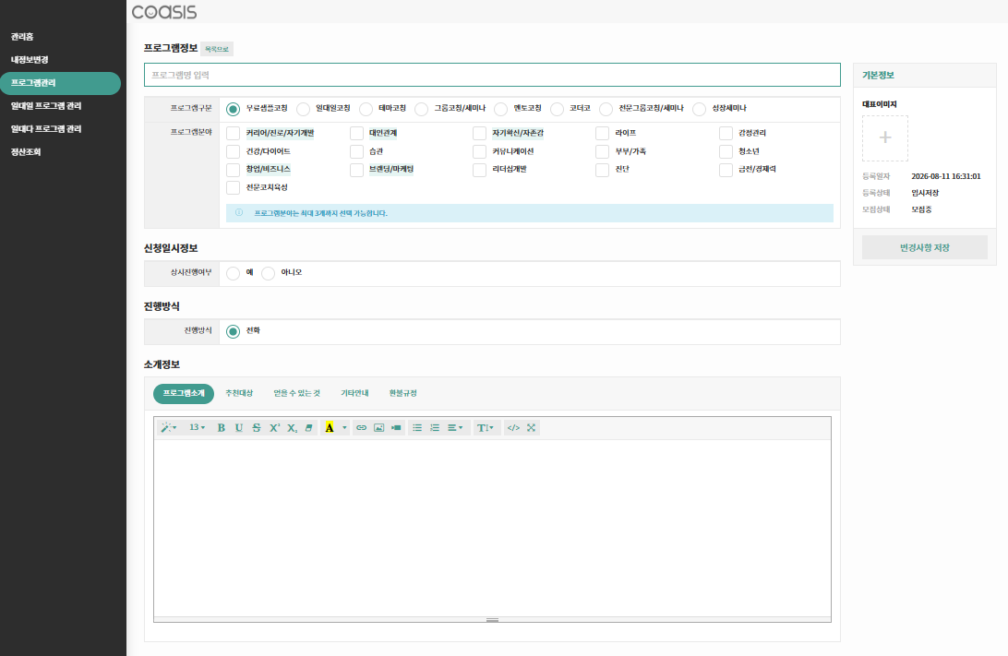This screenshot has height=656, width=1008.
Task: Open the 환불규정 tab
Action: [x=403, y=393]
